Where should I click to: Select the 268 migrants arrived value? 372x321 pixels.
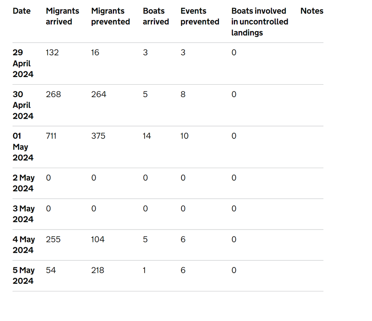click(x=53, y=94)
